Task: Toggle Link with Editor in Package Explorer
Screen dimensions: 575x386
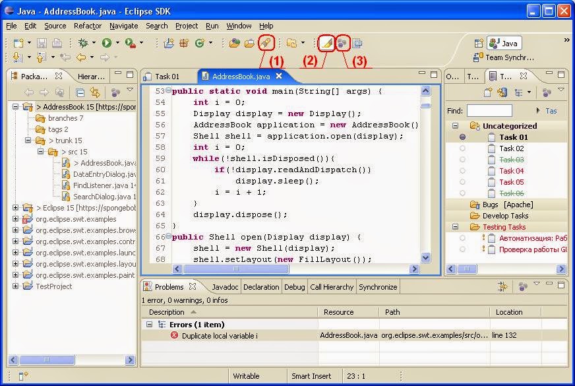Action: 95,92
